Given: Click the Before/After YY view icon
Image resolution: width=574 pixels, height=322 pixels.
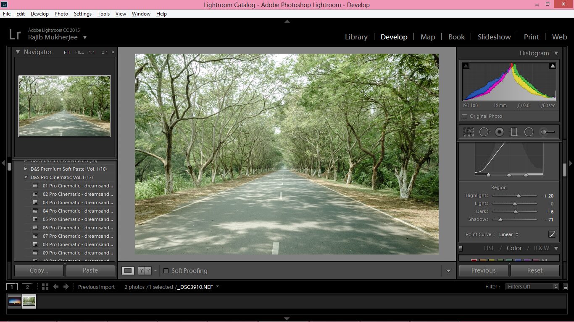Looking at the screenshot, I should [x=145, y=271].
